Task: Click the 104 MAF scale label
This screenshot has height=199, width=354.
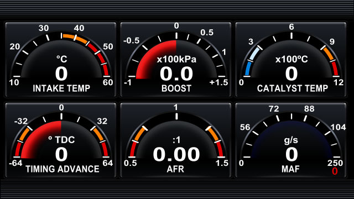Action: (338, 127)
